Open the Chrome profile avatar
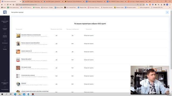 pyautogui.click(x=167, y=5)
